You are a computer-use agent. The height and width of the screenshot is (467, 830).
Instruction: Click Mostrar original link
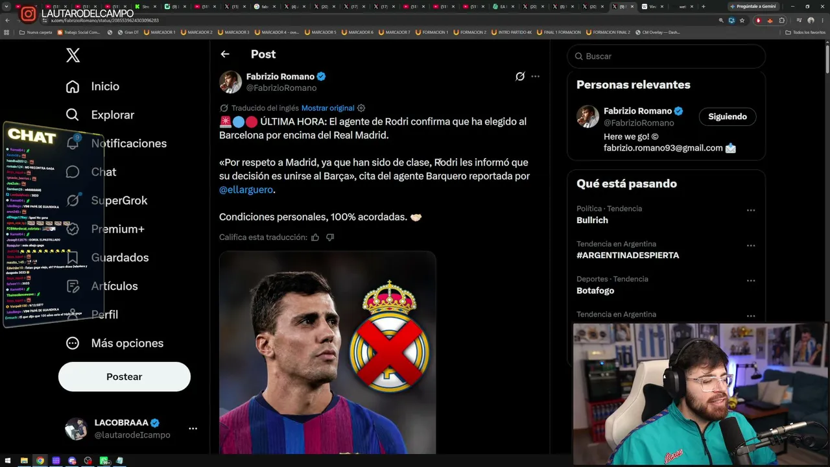tap(328, 108)
